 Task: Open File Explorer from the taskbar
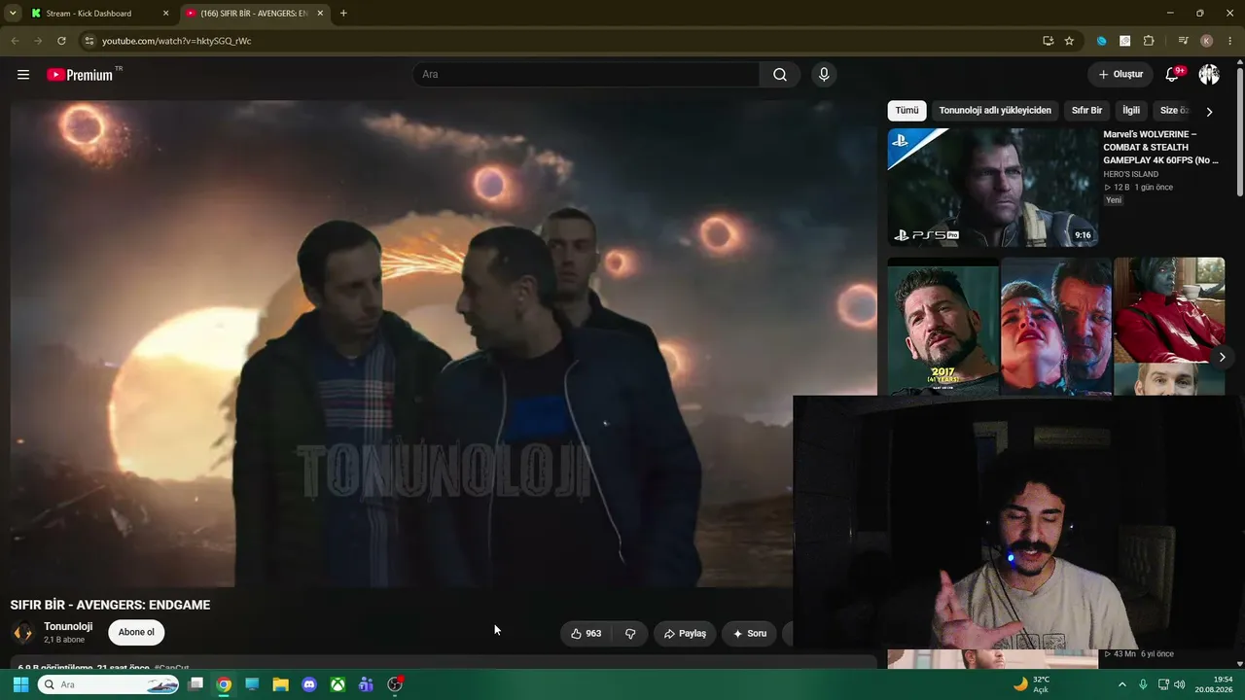[x=280, y=684]
